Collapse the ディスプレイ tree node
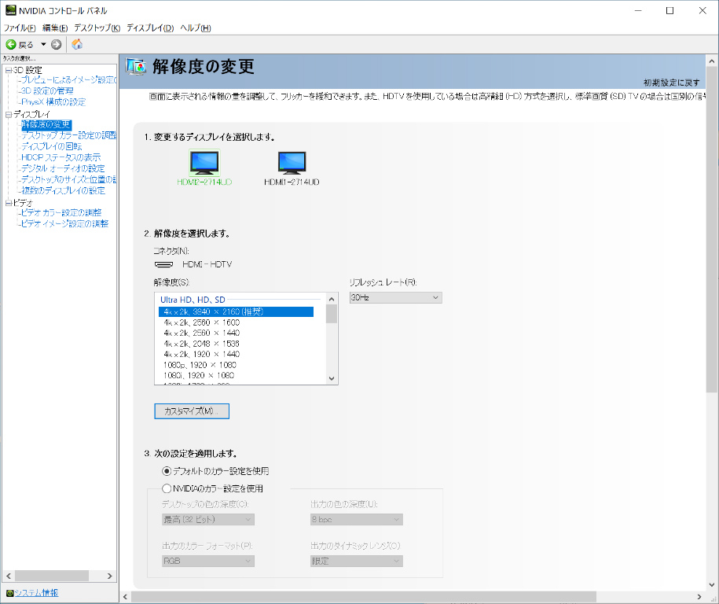 click(9, 114)
